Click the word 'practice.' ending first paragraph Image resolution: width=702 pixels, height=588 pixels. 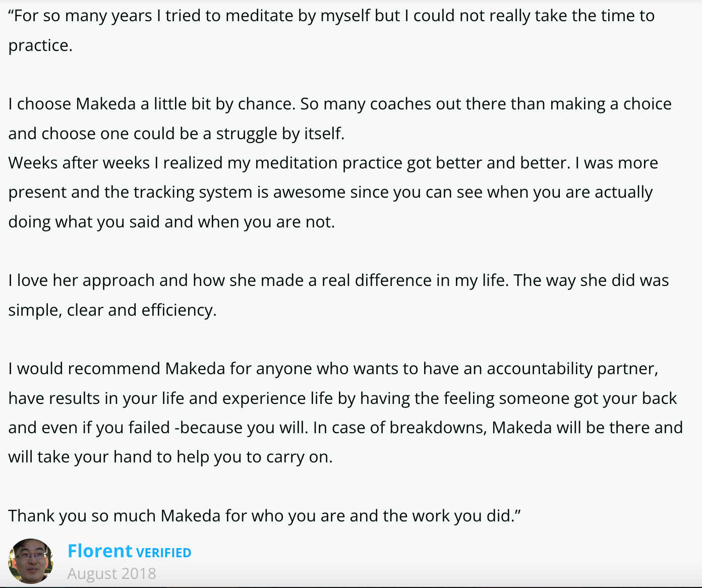[x=40, y=46]
